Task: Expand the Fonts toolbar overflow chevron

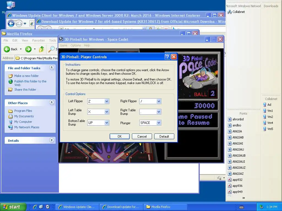Action: pyautogui.click(x=243, y=198)
